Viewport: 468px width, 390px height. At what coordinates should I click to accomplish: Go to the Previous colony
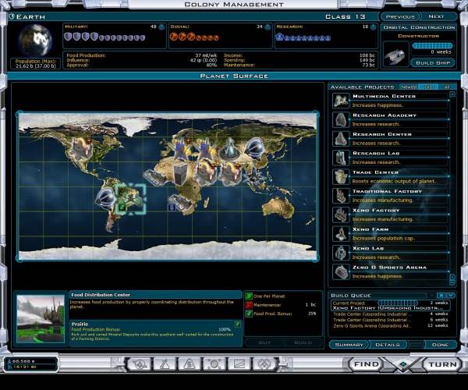pyautogui.click(x=400, y=16)
